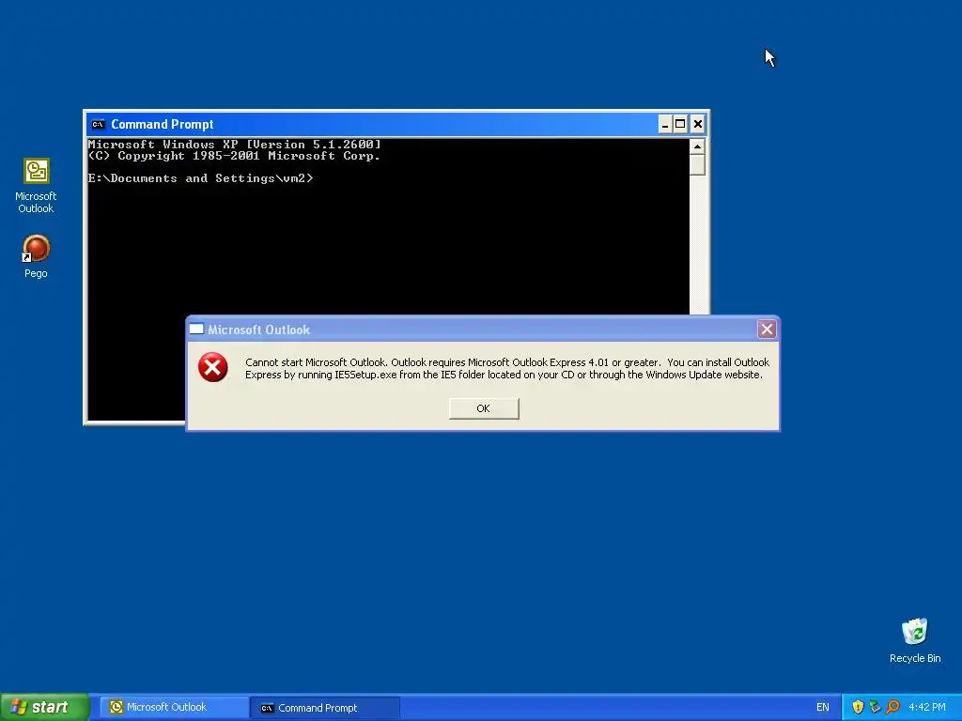Screen dimensions: 962x721
Task: Click the Command Prompt title bar
Action: pos(396,125)
